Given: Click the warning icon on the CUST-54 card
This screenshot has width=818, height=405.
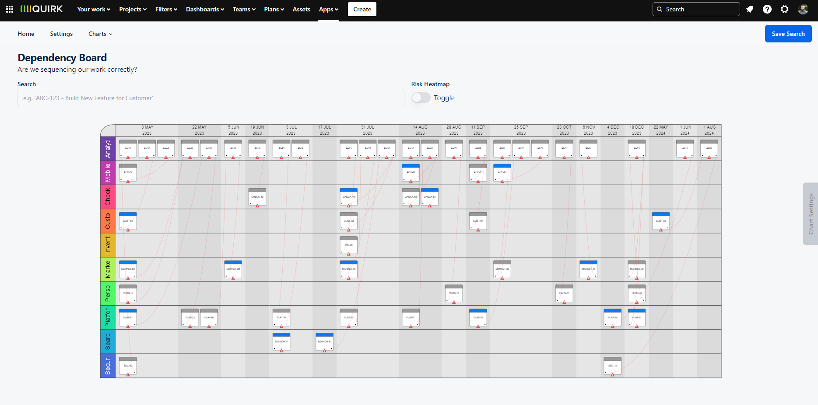Looking at the screenshot, I should (128, 230).
